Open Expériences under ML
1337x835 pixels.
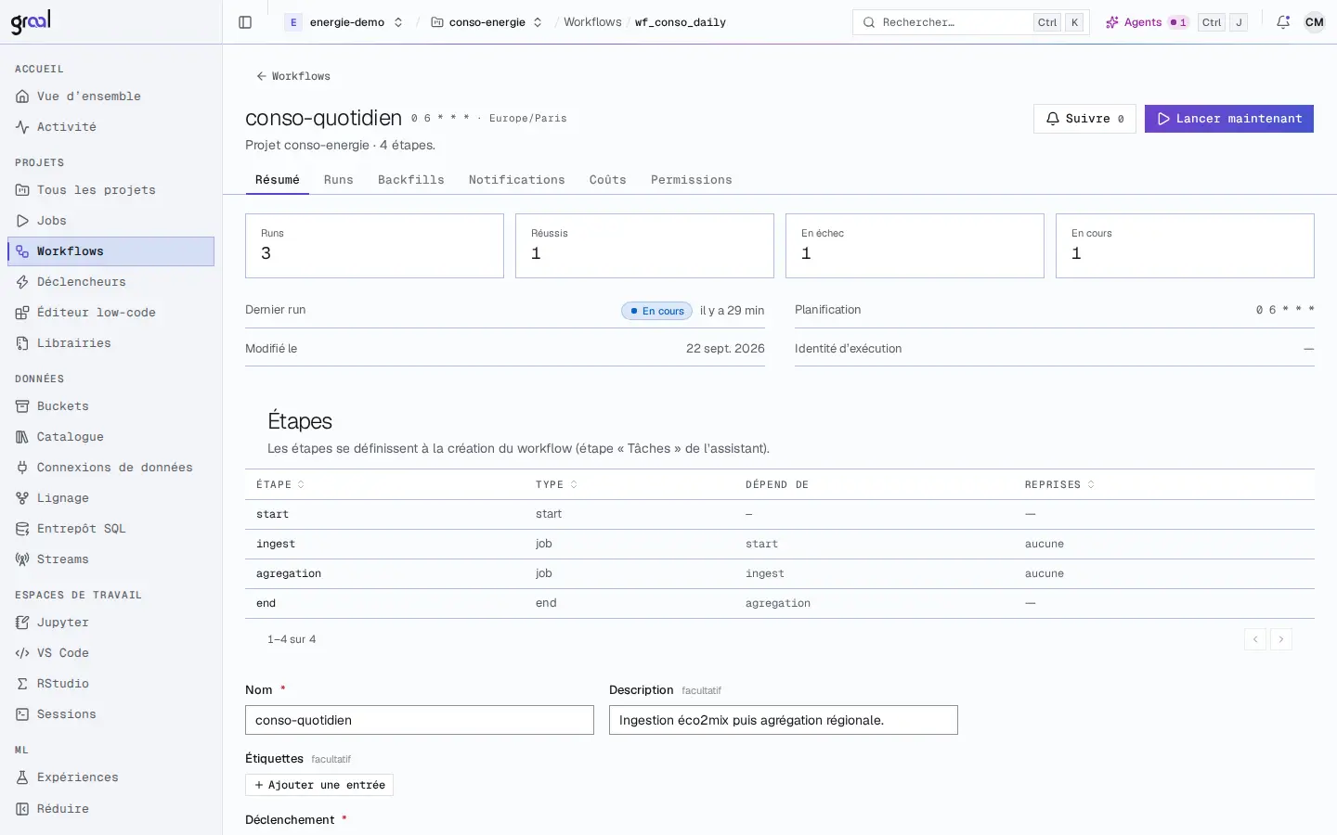coord(110,777)
